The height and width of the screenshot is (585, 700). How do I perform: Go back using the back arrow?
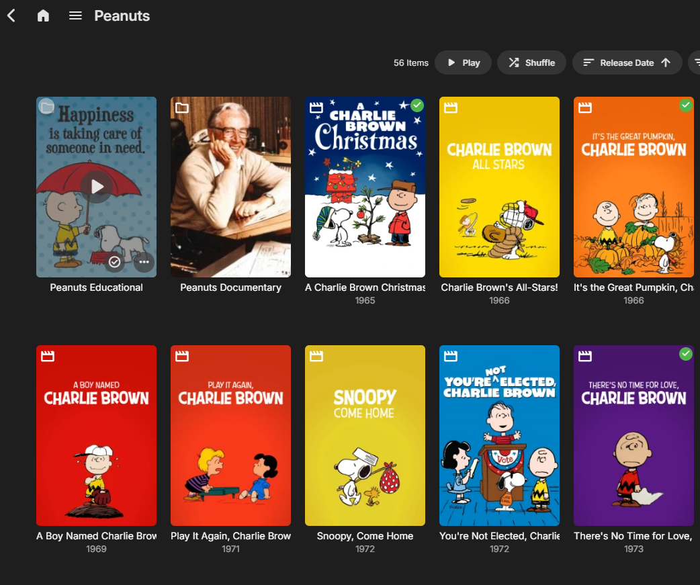(x=11, y=15)
